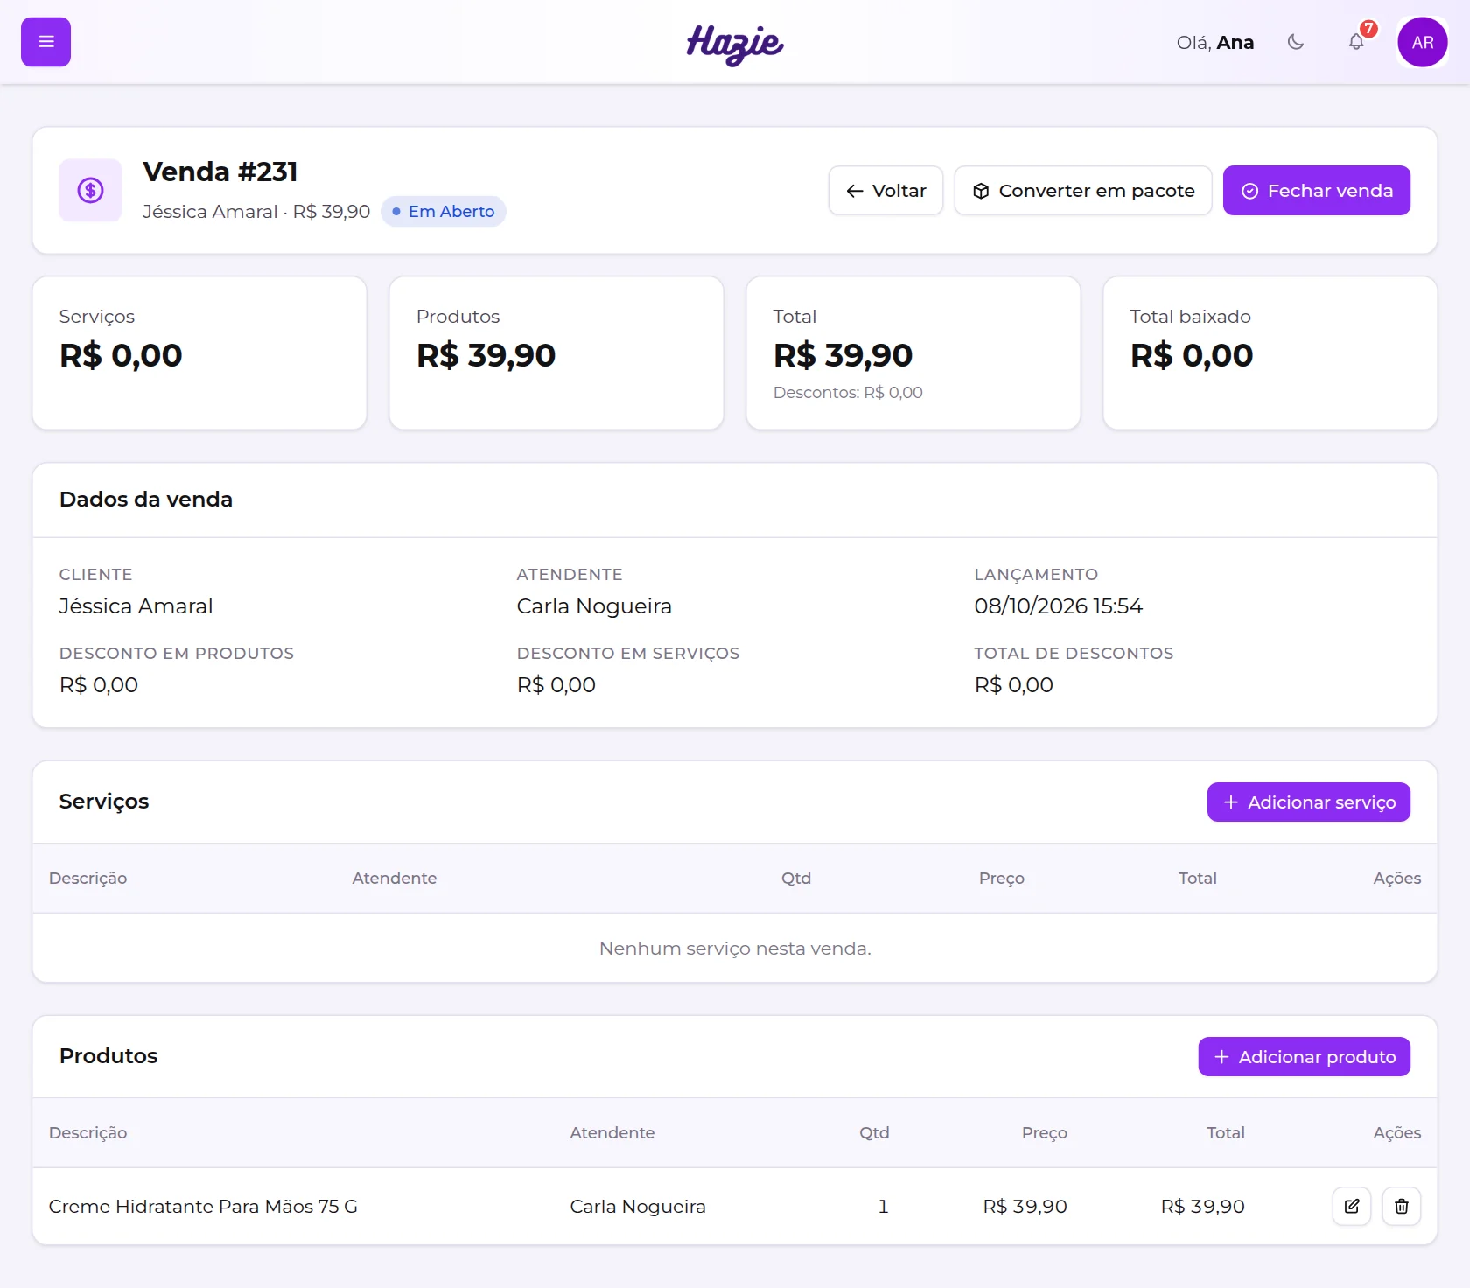Viewport: 1470px width, 1288px height.
Task: Click Carla Nogueira under Atendente in Dados da venda
Action: pos(594,606)
